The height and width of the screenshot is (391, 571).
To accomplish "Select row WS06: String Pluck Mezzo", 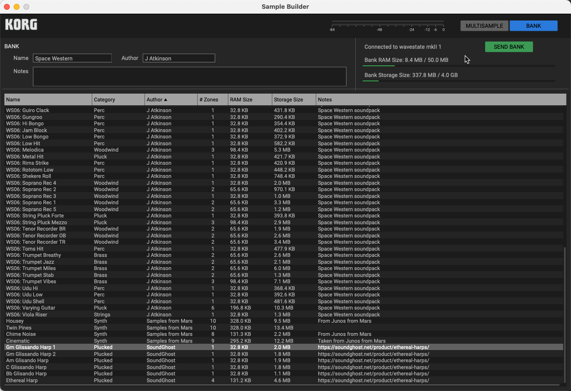I will tap(284, 222).
